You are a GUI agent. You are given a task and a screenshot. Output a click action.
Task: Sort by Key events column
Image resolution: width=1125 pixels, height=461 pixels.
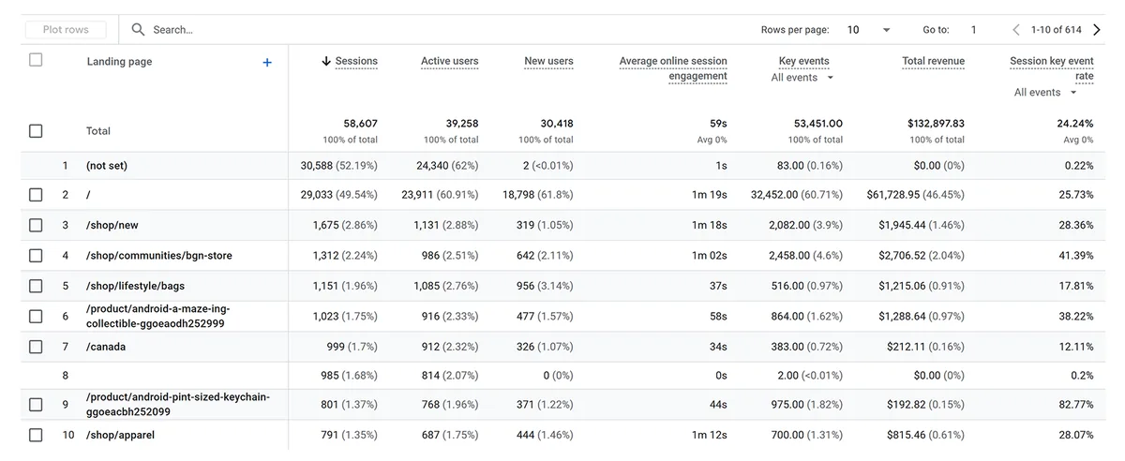[x=803, y=61]
